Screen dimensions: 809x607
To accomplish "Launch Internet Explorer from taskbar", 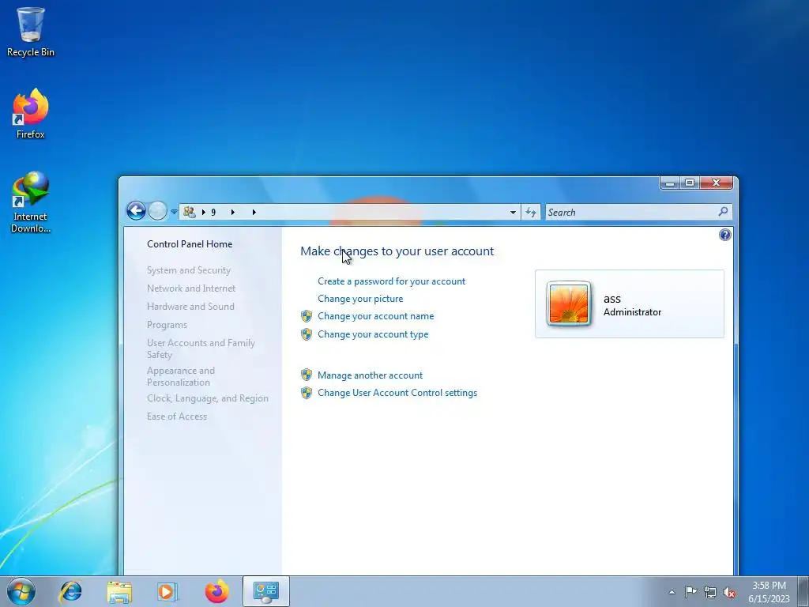I will [x=70, y=591].
